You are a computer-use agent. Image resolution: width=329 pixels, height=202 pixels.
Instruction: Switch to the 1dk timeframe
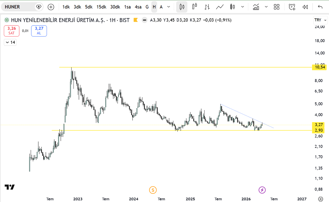click(x=66, y=7)
